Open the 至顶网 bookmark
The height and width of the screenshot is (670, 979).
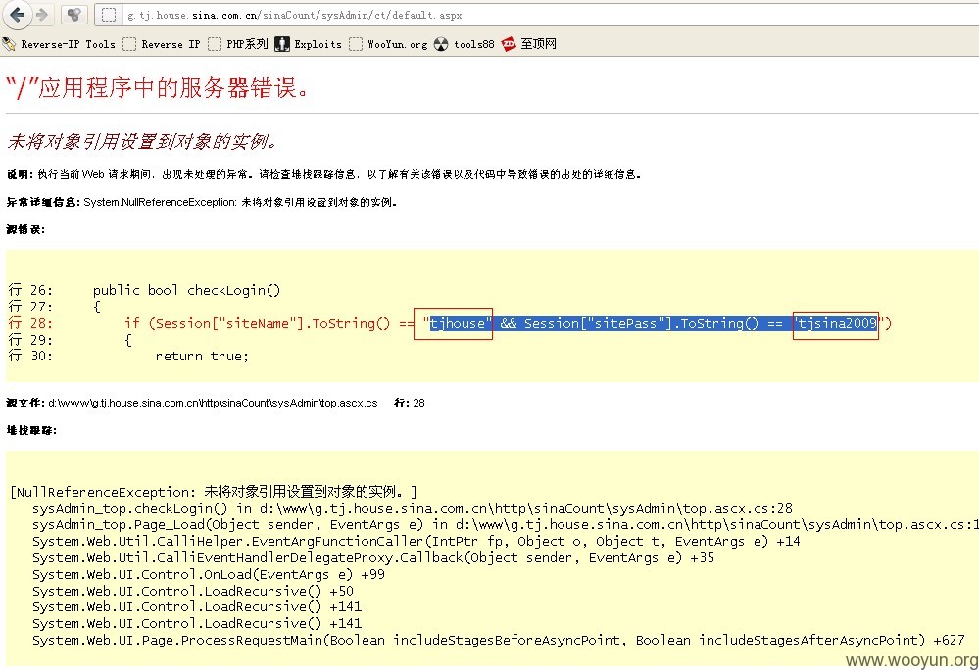tap(529, 44)
